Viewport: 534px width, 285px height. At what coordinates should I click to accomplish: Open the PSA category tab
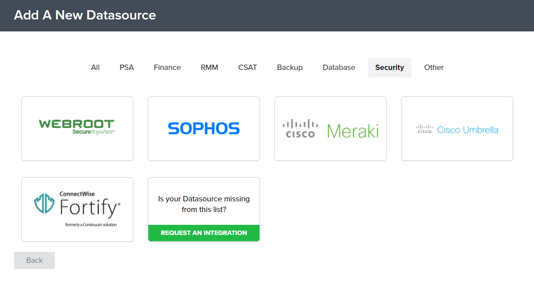127,67
